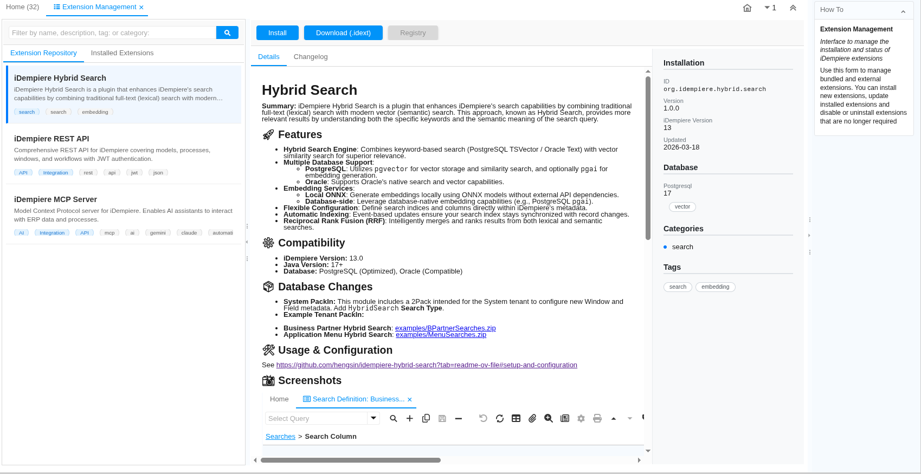Click the 'claude' tag on MCP Server card
Viewport: 921px width, 474px height.
point(189,233)
